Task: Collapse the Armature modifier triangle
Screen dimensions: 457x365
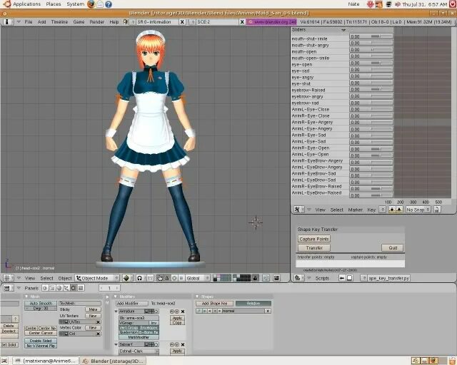Action: coord(116,311)
